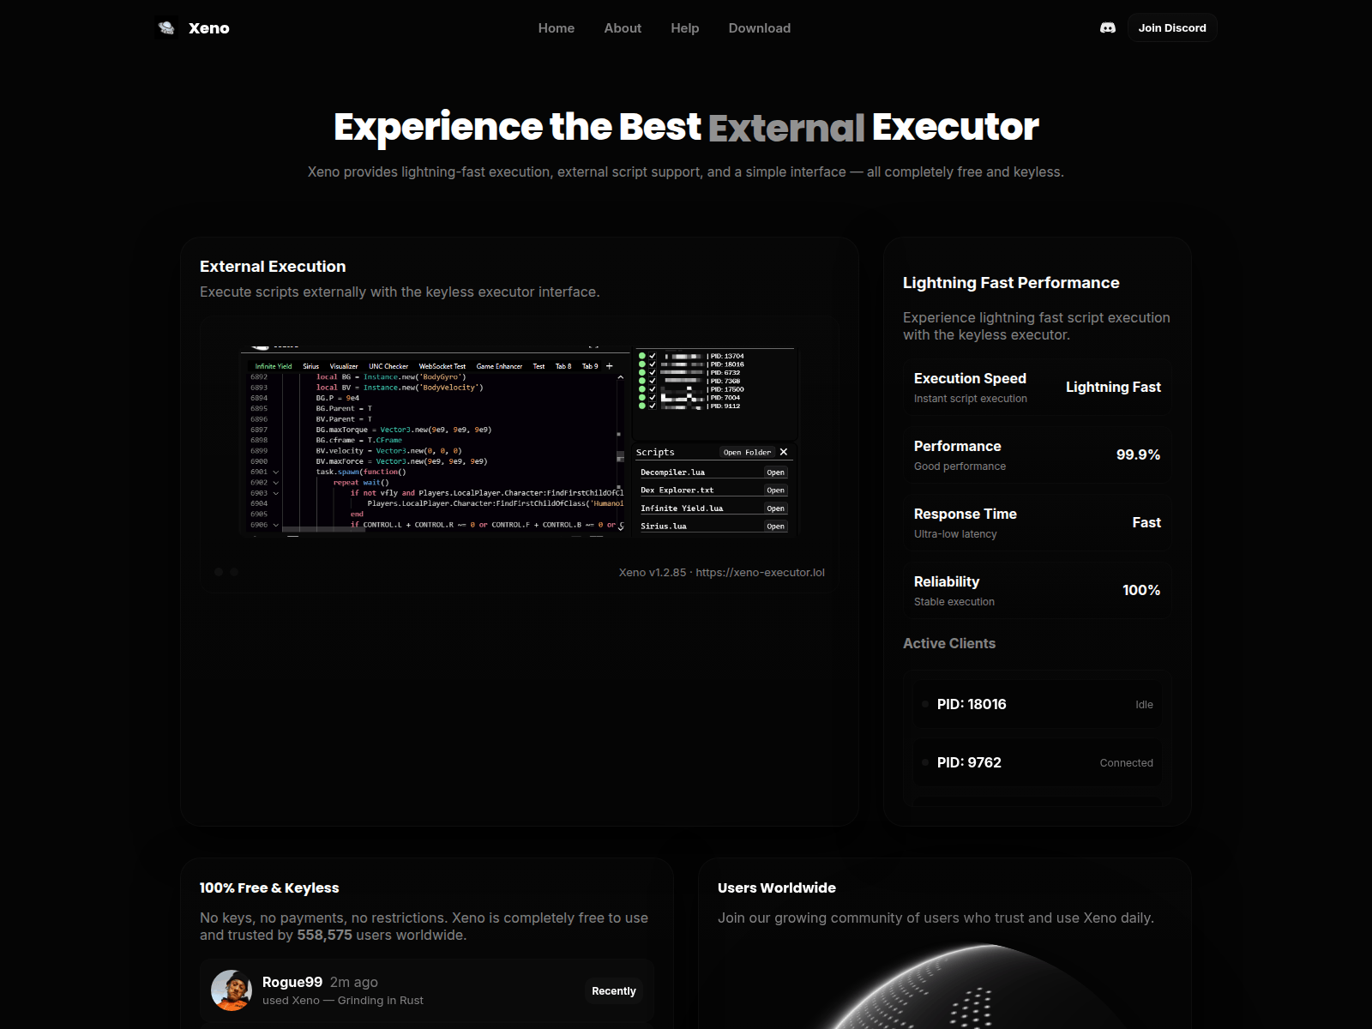
Task: Select the Response Time stat card
Action: (1037, 523)
